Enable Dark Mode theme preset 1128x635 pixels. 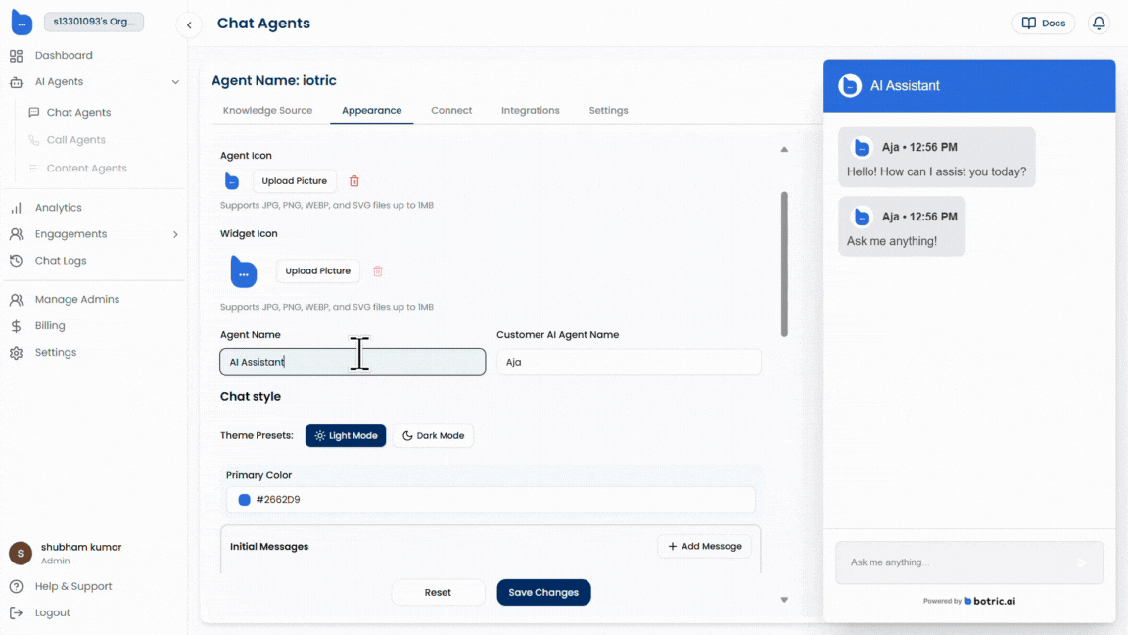tap(433, 435)
